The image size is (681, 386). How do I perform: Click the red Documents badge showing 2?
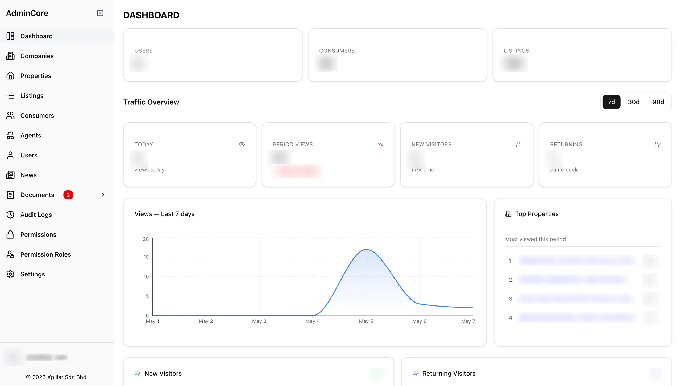[x=68, y=195]
